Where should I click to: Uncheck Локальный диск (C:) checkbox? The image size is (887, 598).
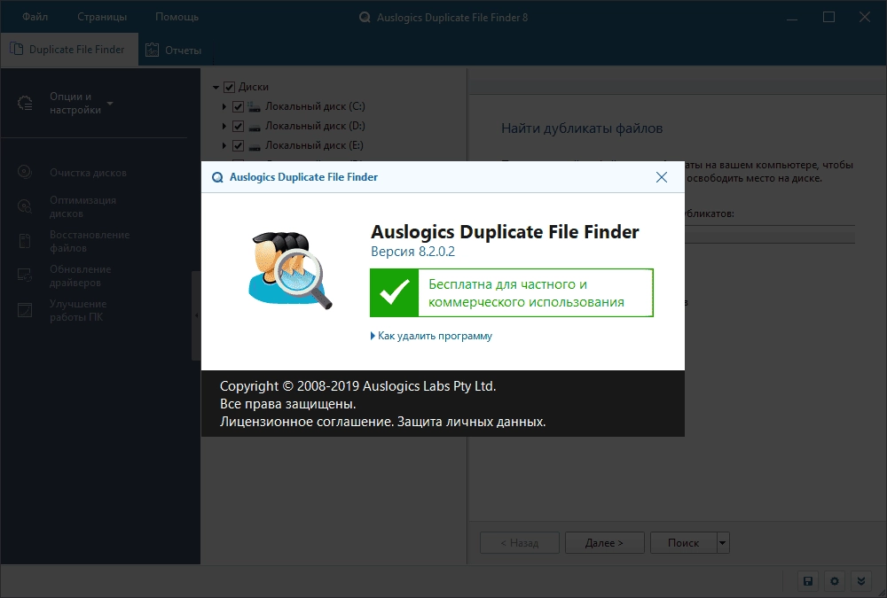pyautogui.click(x=238, y=106)
